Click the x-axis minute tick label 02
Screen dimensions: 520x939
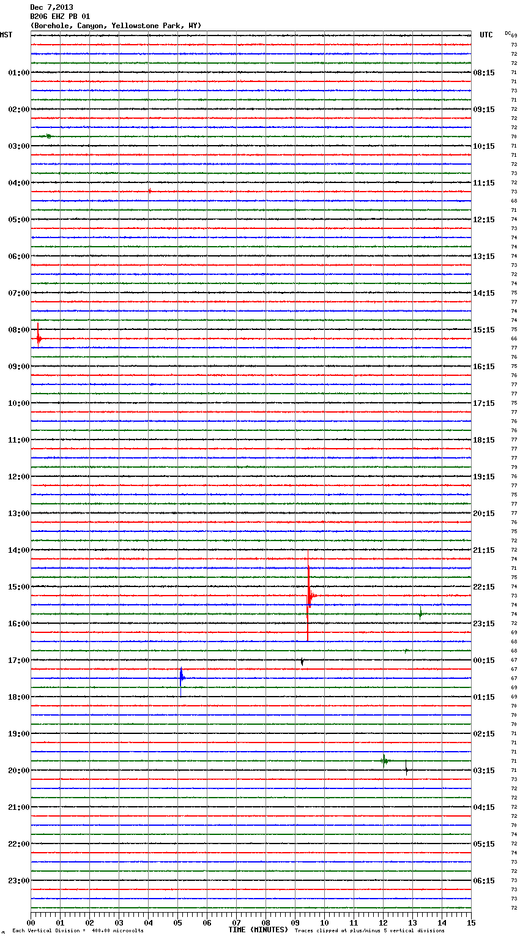tap(89, 923)
